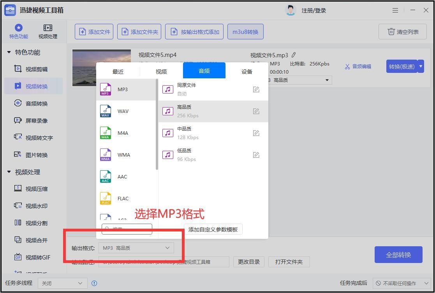435x293 pixels.
Task: Open the 视频剪辑 tool in the sidebar
Action: coord(31,69)
